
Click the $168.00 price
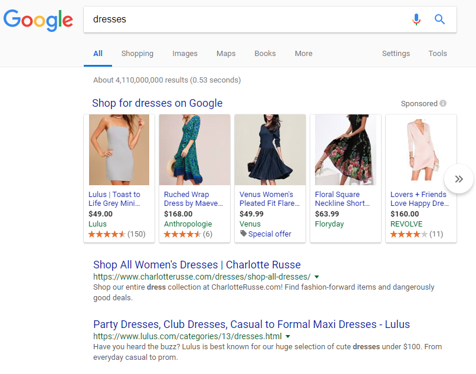tap(178, 214)
